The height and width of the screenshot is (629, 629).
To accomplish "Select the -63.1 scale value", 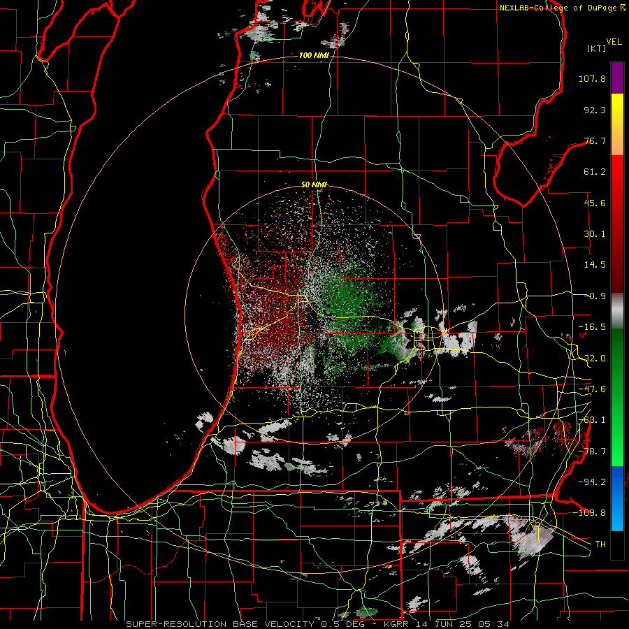I will (592, 420).
